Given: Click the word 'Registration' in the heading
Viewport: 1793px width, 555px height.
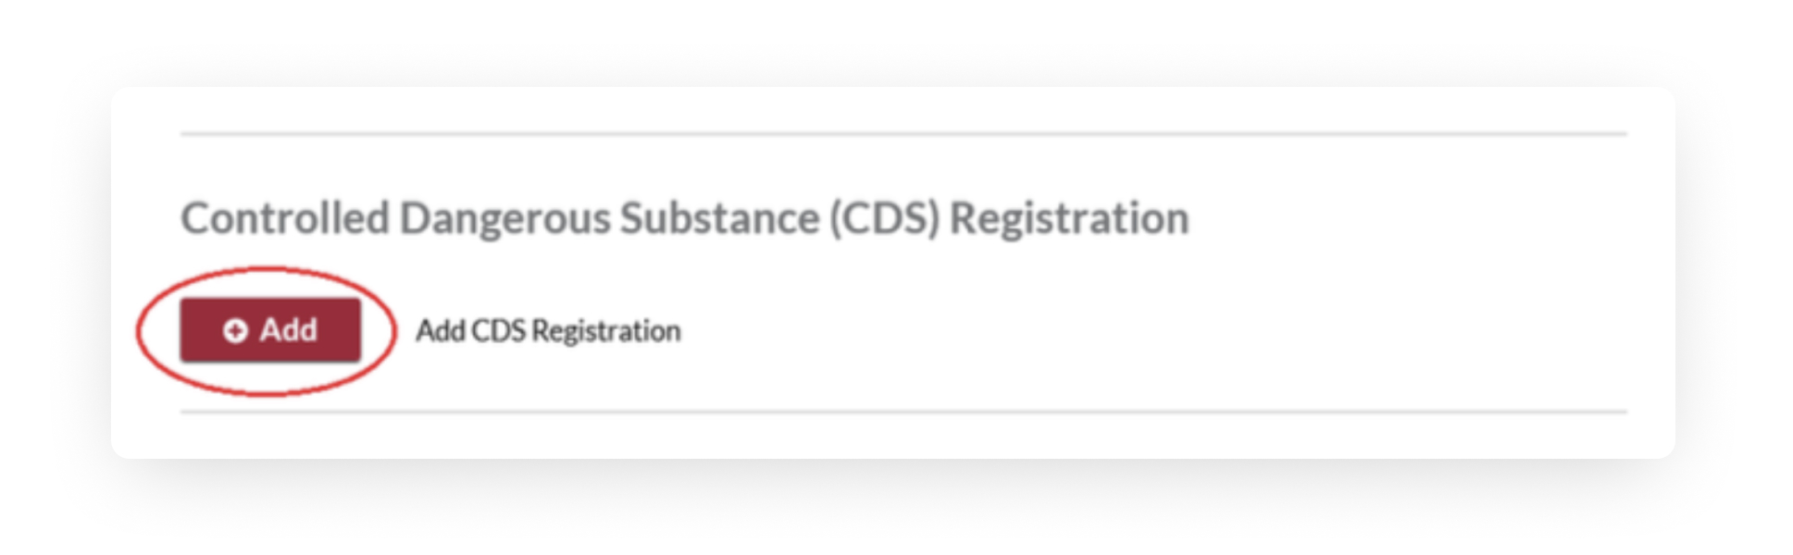Looking at the screenshot, I should pos(1069,219).
